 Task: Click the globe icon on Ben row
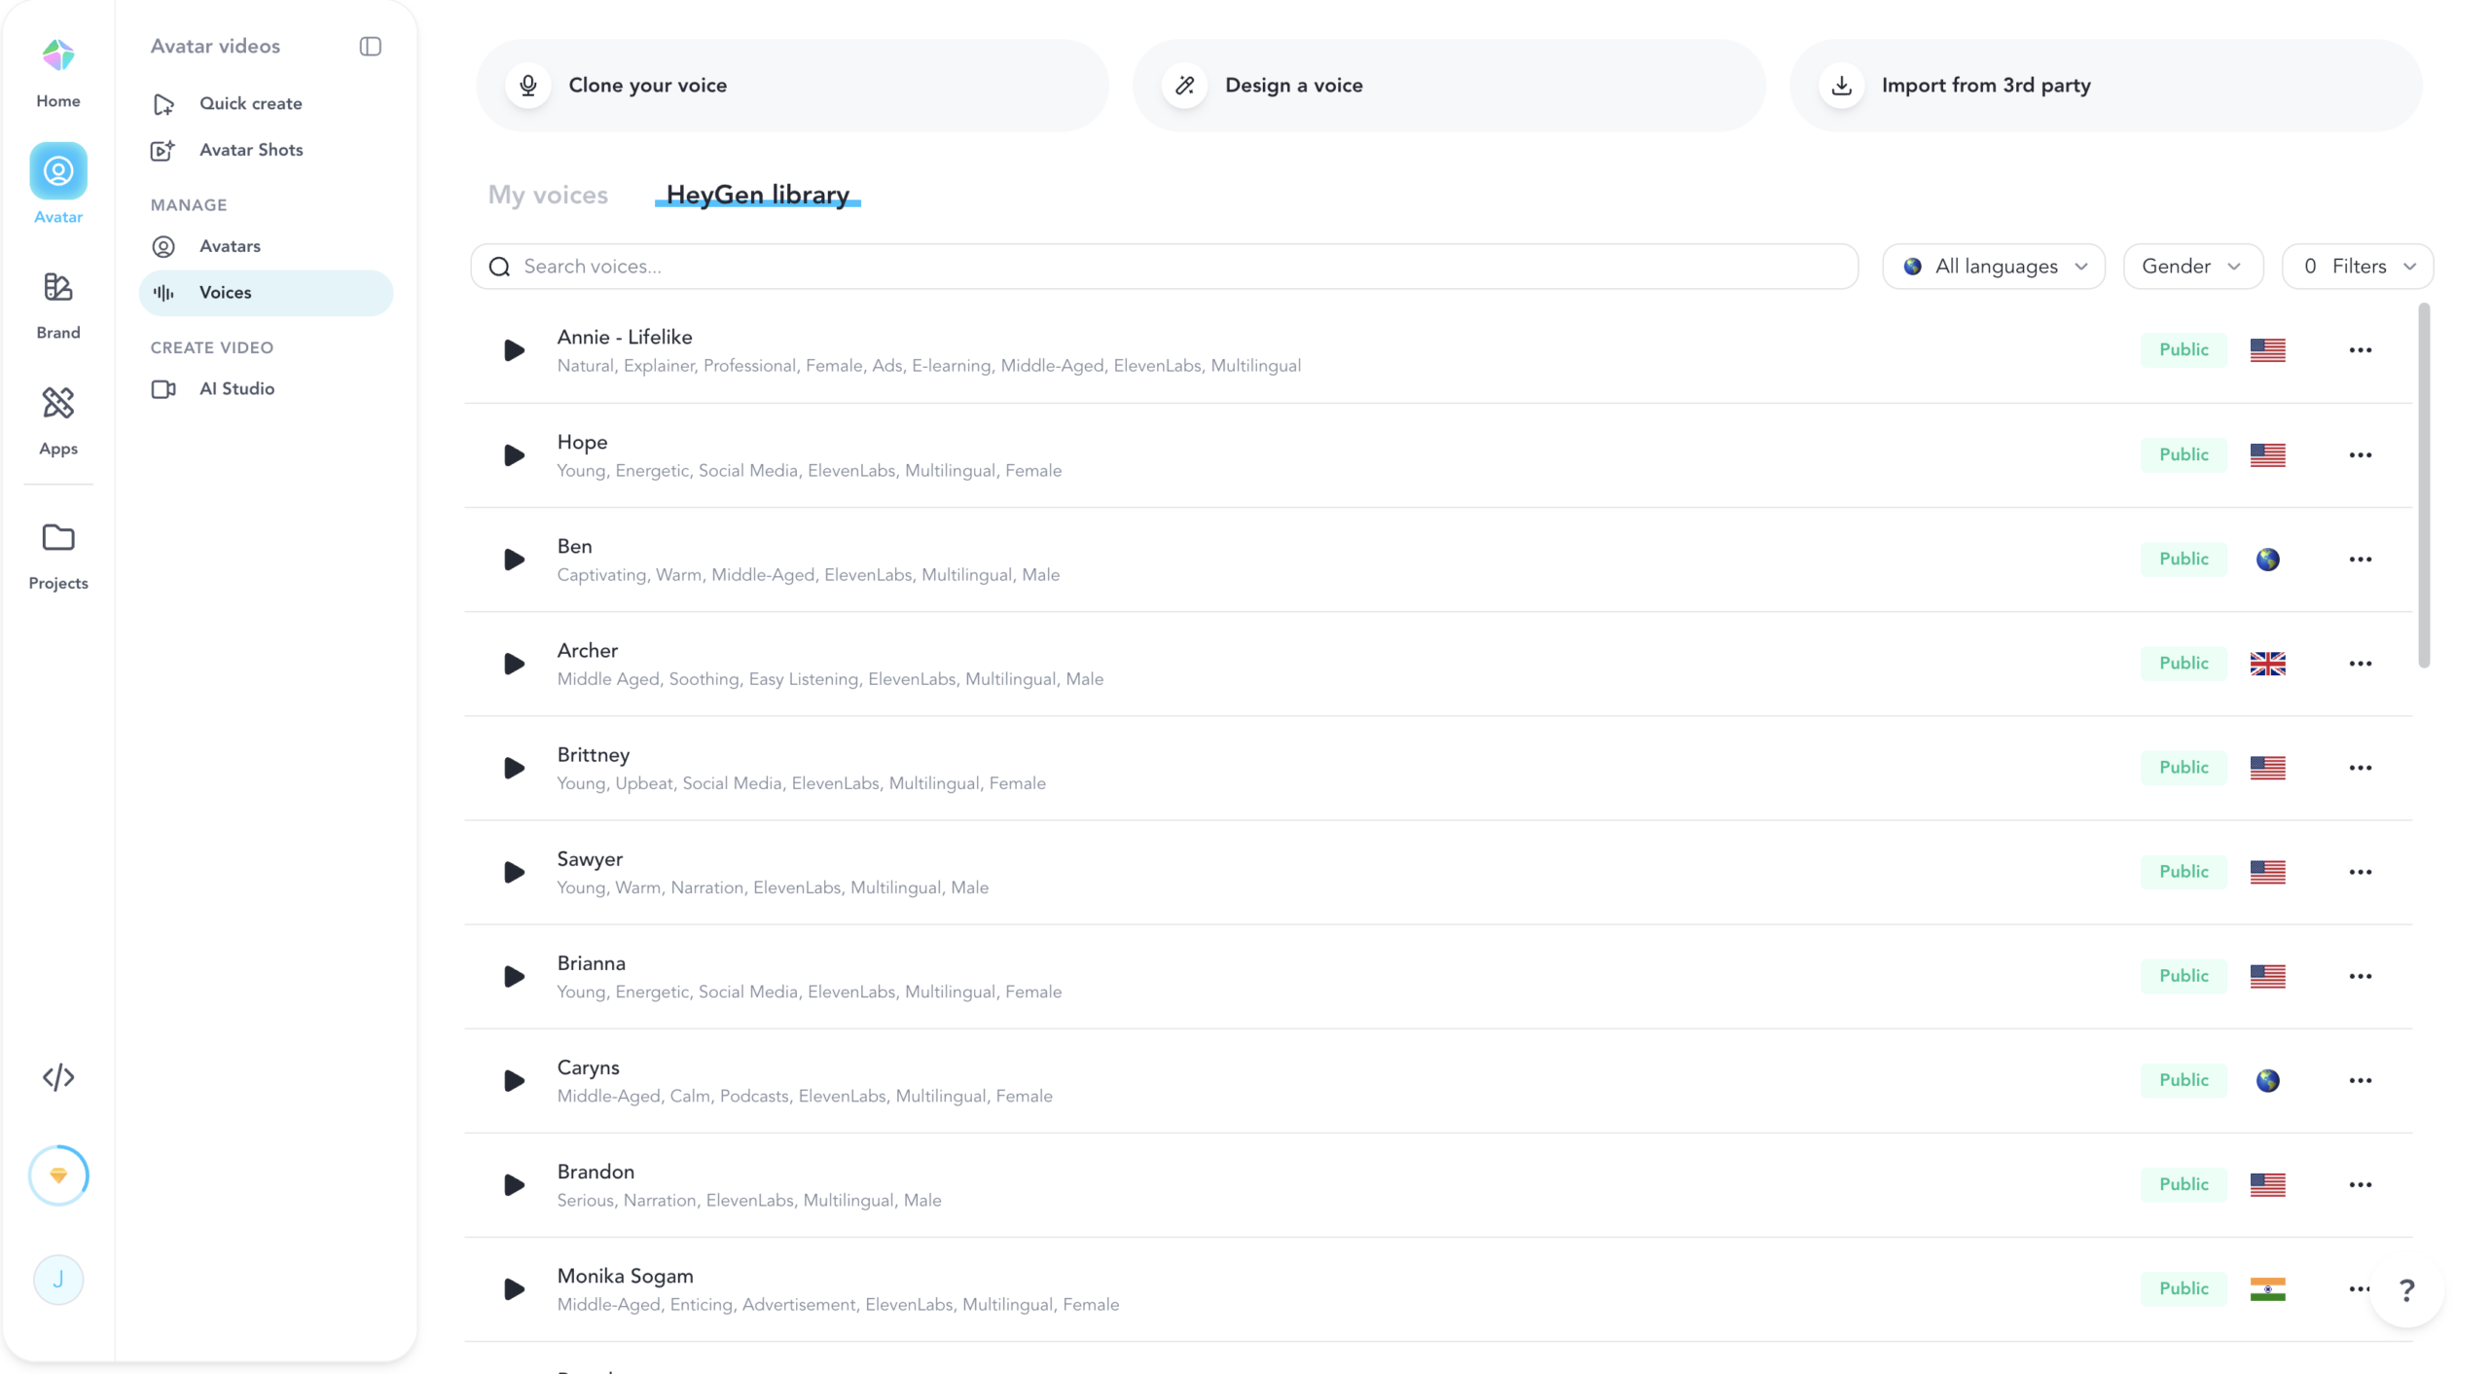point(2267,560)
